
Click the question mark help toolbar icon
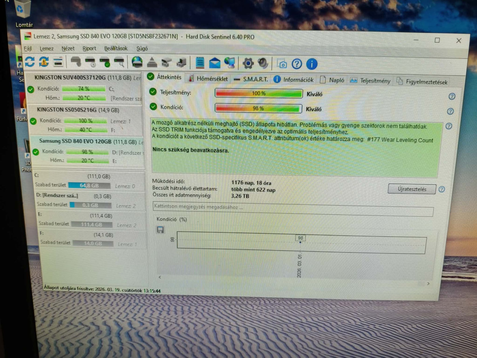[297, 64]
